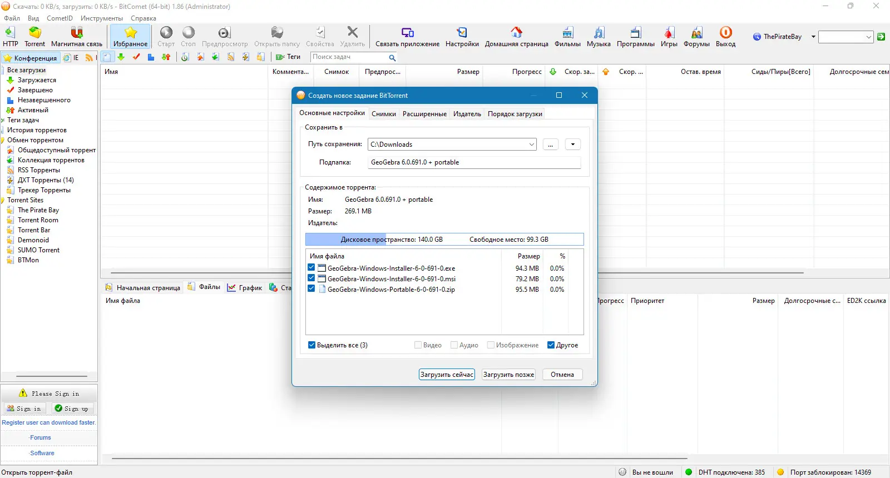Open Настройки settings from toolbar
The width and height of the screenshot is (890, 478).
[462, 37]
